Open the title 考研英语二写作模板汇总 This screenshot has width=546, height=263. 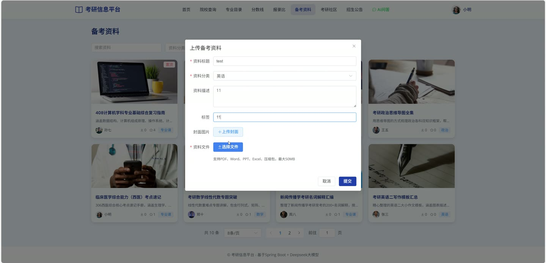coord(395,197)
